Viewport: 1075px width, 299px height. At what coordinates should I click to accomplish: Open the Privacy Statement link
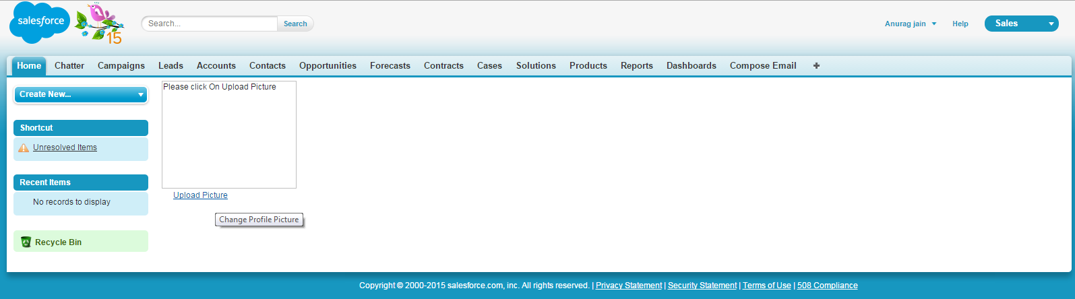629,286
